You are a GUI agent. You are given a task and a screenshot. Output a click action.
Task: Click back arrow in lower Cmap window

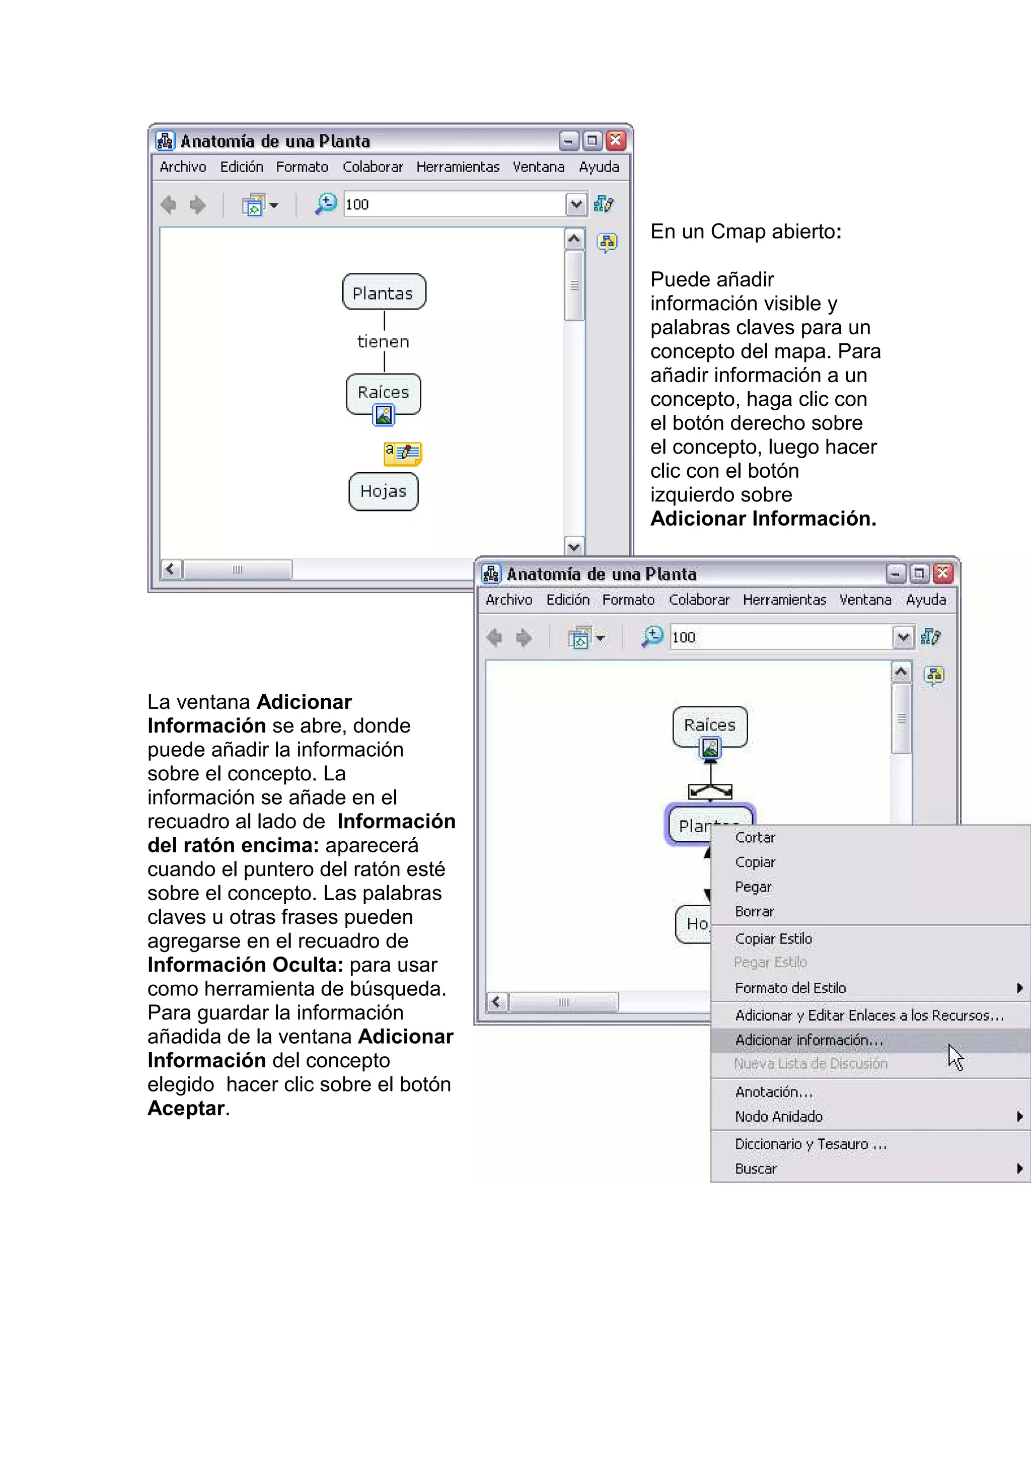[494, 637]
